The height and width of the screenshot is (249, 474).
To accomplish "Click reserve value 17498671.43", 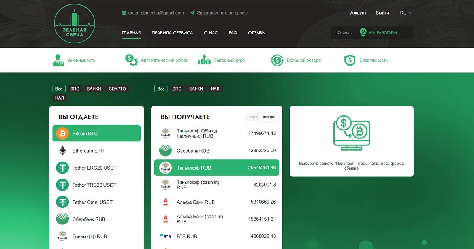I will point(262,133).
